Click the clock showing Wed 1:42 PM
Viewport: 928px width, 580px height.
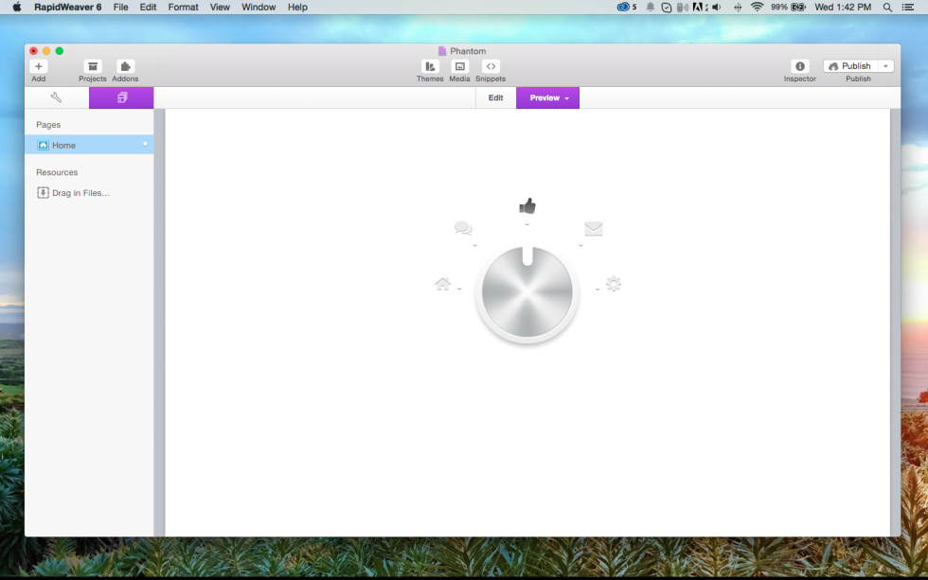(x=843, y=7)
